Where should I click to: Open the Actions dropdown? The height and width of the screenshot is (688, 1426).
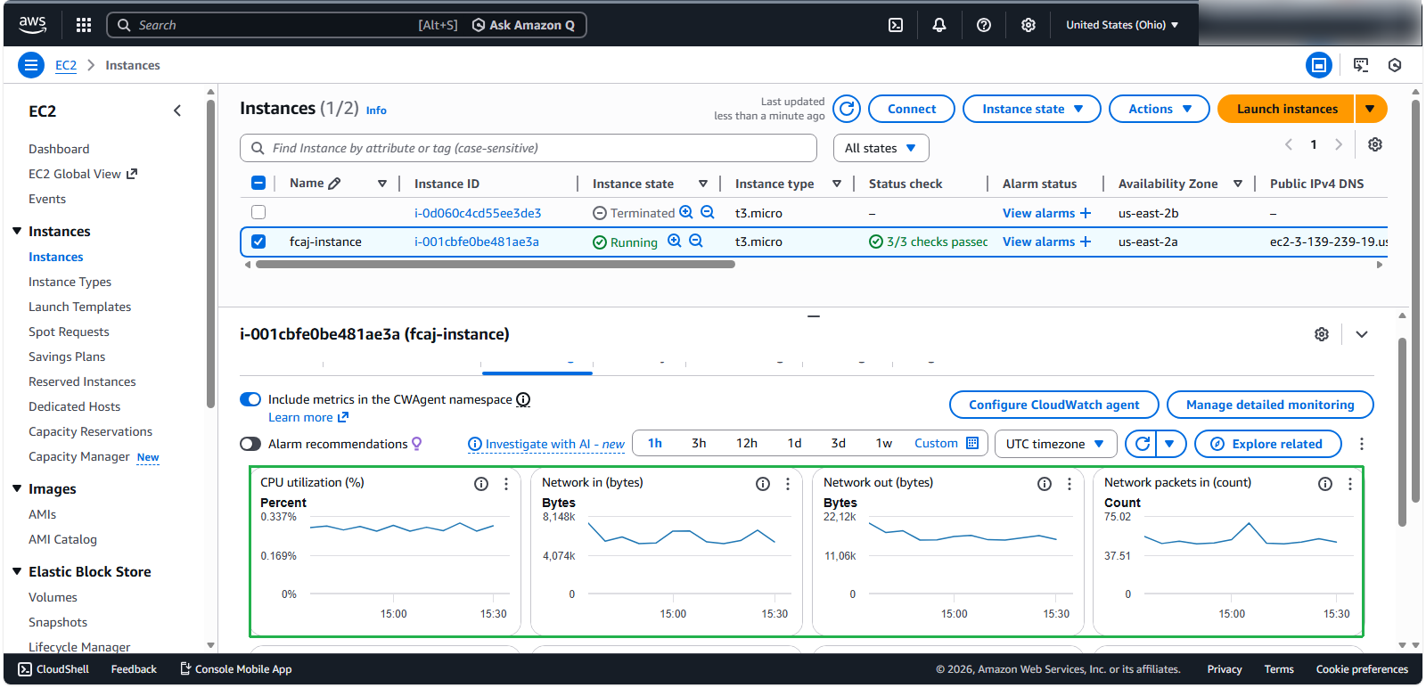tap(1160, 109)
